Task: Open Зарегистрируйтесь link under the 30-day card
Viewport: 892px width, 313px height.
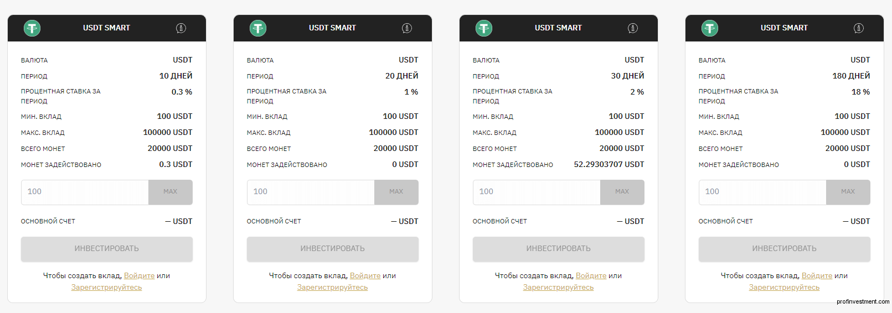Action: click(x=559, y=287)
